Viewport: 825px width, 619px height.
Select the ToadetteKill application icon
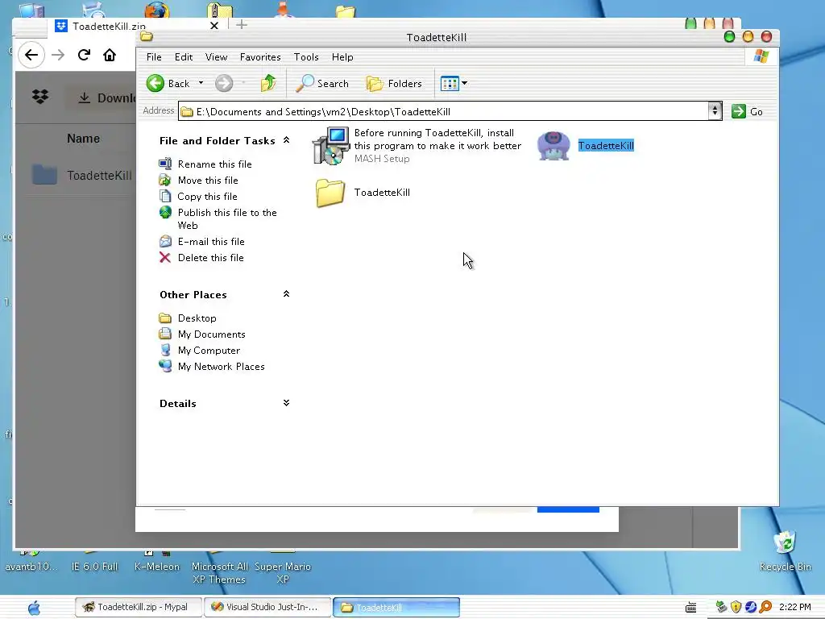tap(553, 145)
